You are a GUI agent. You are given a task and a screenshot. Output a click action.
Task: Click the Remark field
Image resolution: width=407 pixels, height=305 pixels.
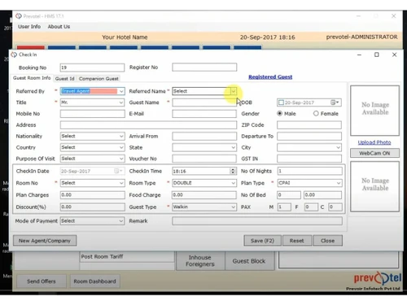click(x=257, y=221)
